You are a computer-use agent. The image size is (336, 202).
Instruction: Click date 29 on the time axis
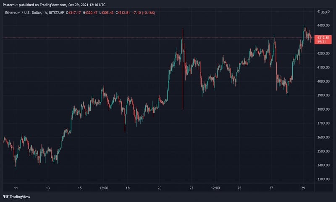pyautogui.click(x=303, y=188)
